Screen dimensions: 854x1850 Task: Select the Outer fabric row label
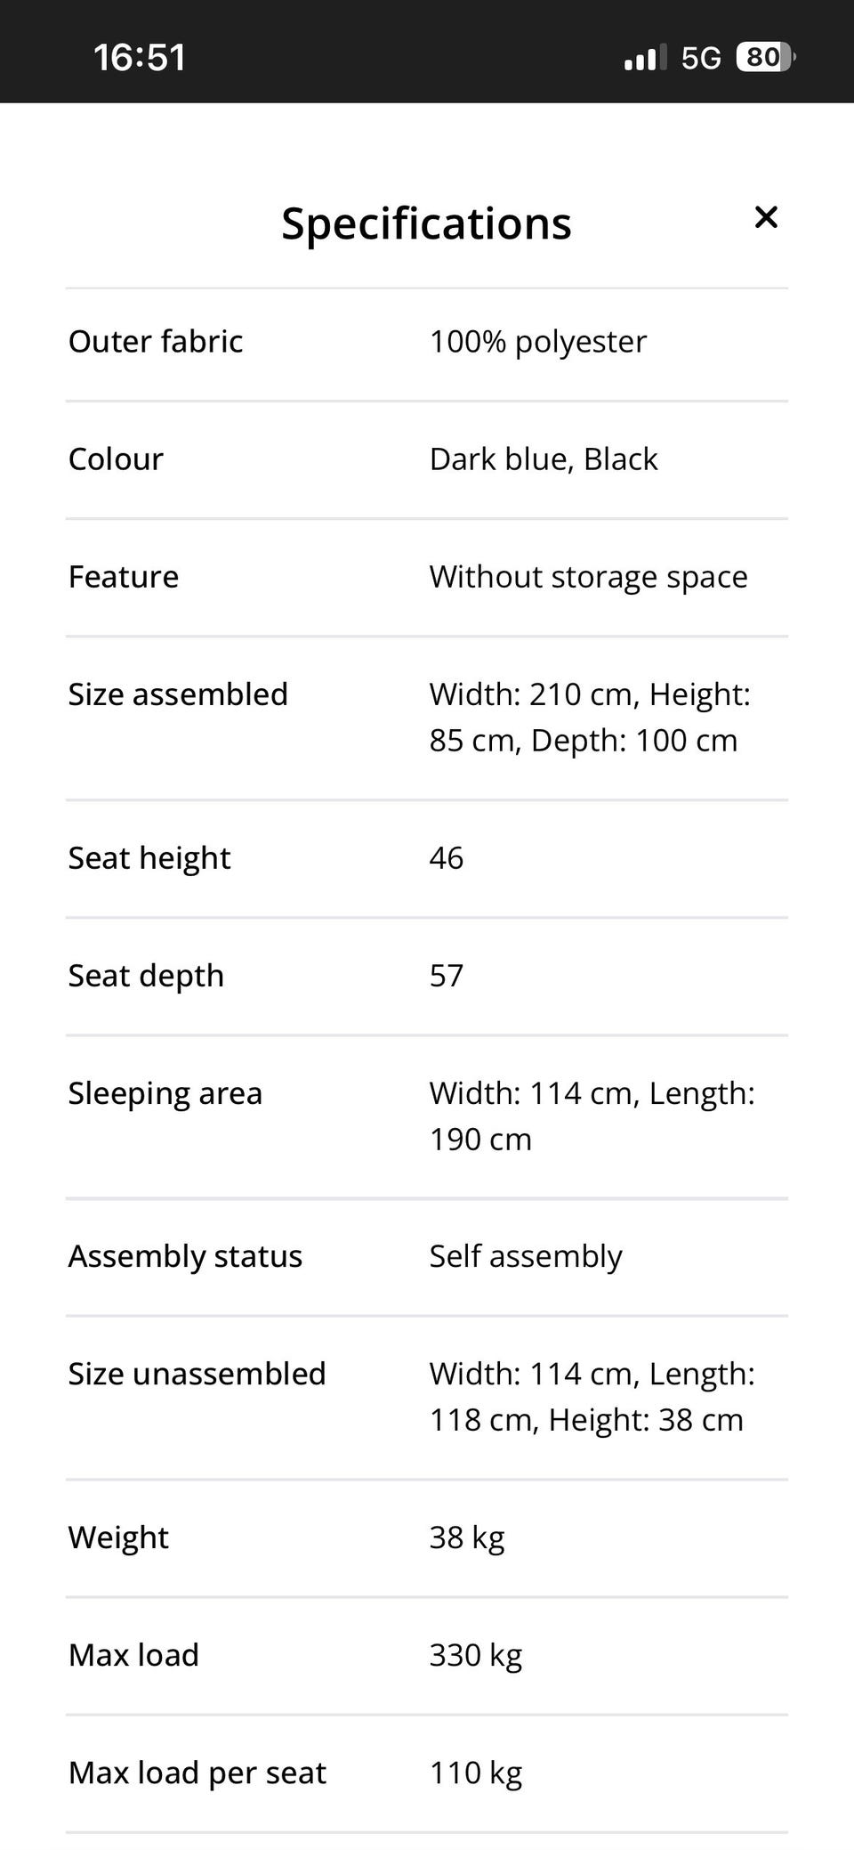point(156,342)
